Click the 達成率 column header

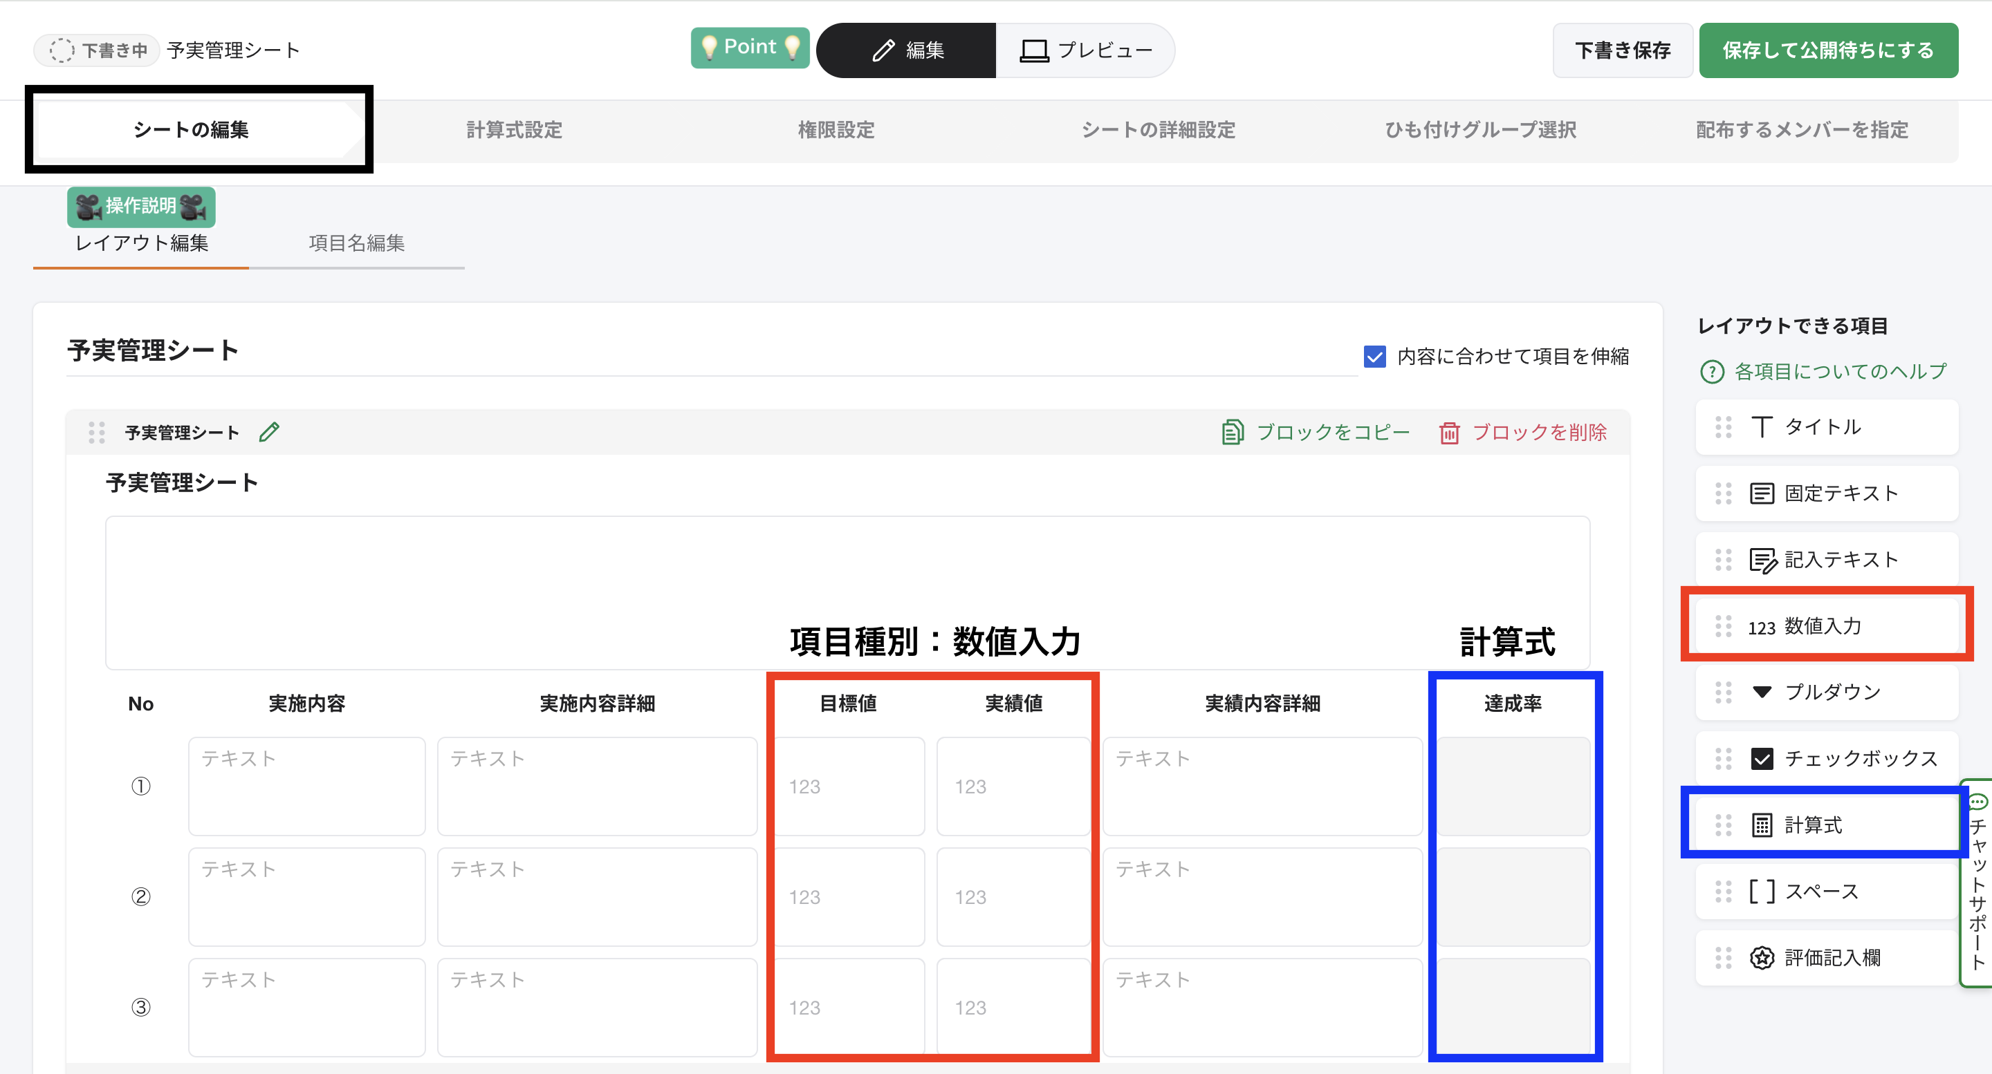point(1513,704)
